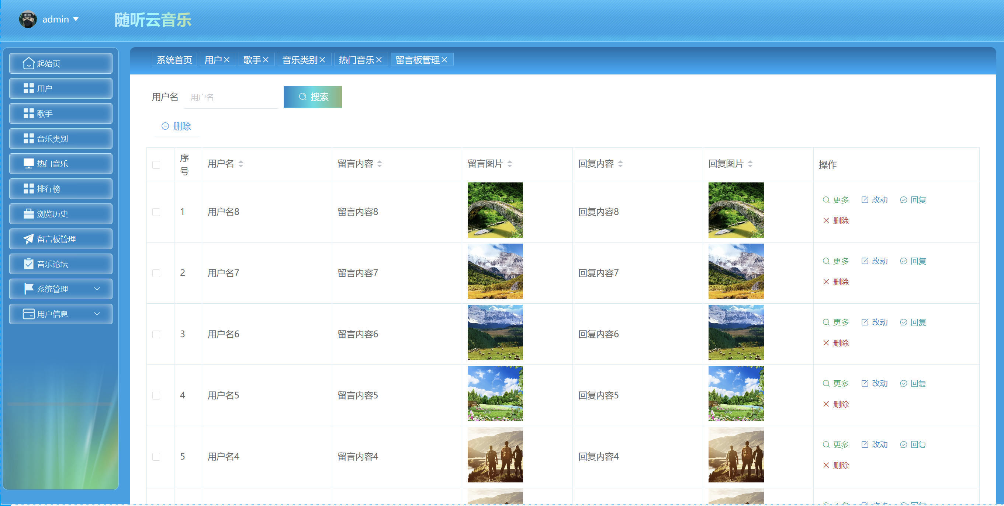Viewport: 1004px width, 506px height.
Task: Click the 搜索 search button
Action: tap(312, 97)
